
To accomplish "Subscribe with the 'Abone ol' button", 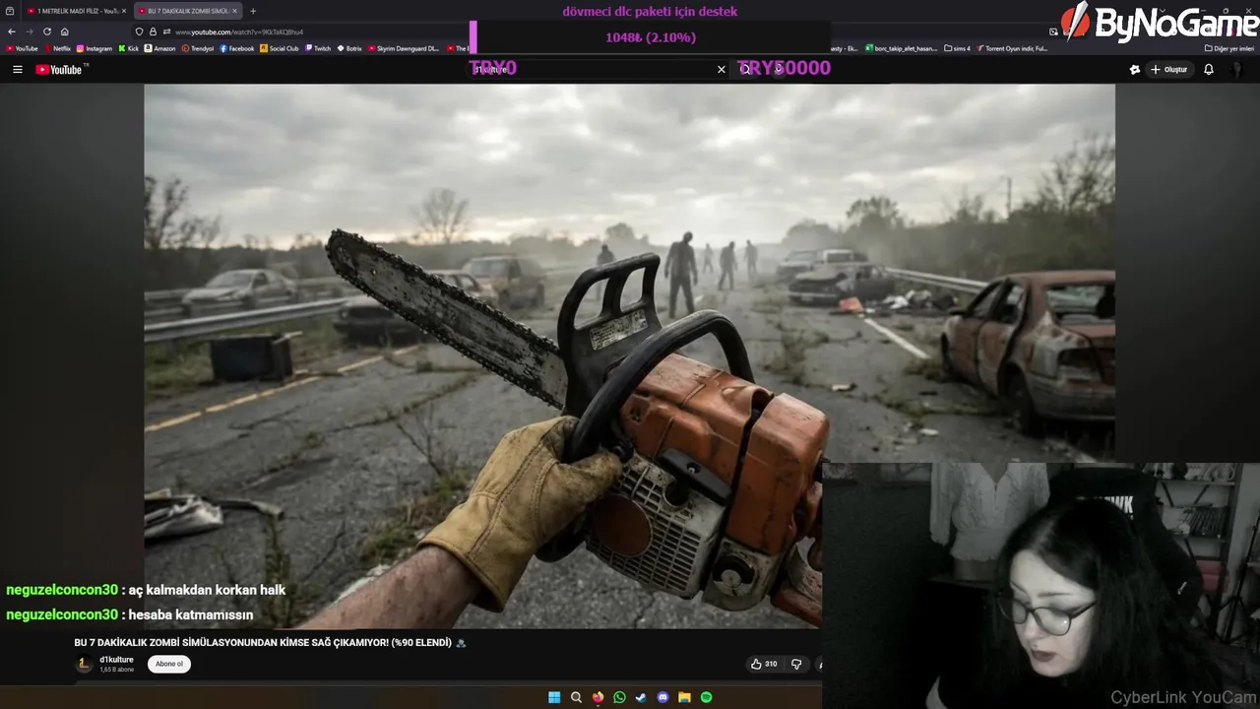I will coord(169,664).
